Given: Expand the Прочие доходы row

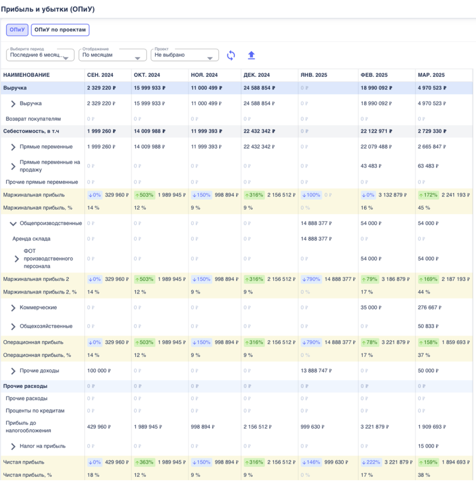Looking at the screenshot, I should 13,371.
